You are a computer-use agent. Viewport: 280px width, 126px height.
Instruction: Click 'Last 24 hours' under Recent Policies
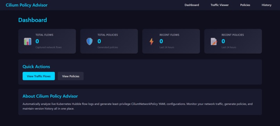[x=229, y=47]
